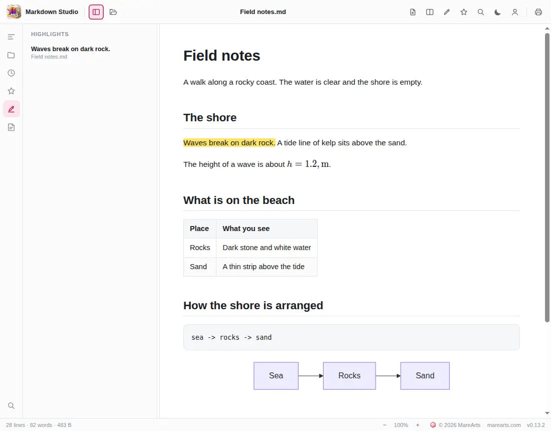Toggle split view layout
551x431 pixels.
430,12
